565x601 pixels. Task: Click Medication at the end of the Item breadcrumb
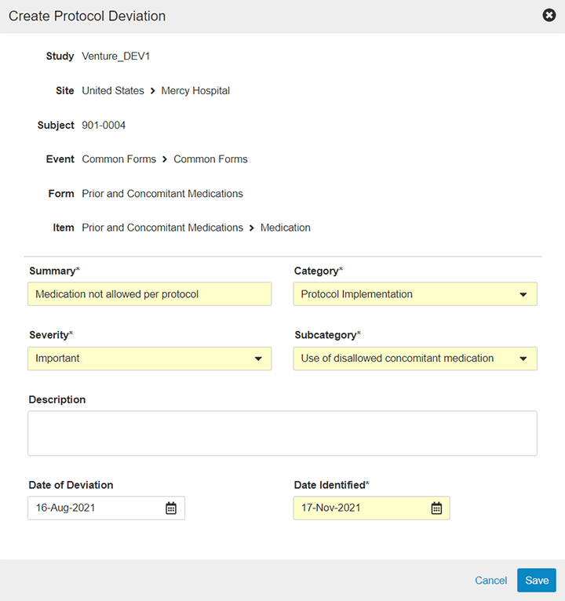286,228
